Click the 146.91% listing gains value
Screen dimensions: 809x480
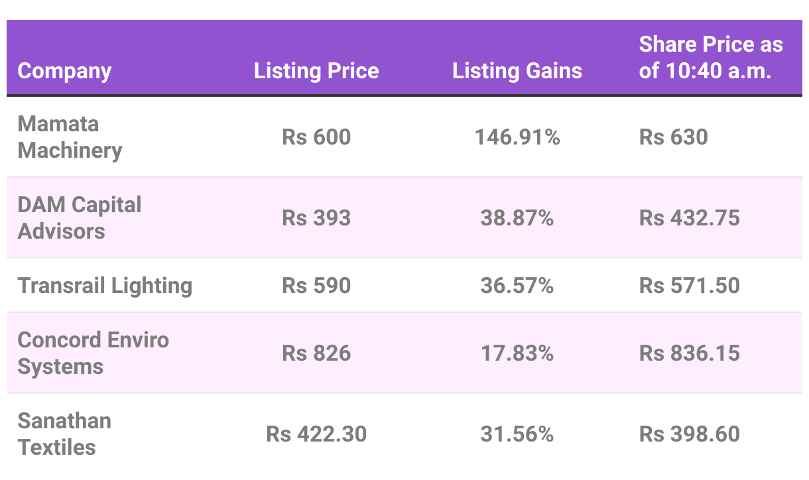click(517, 137)
